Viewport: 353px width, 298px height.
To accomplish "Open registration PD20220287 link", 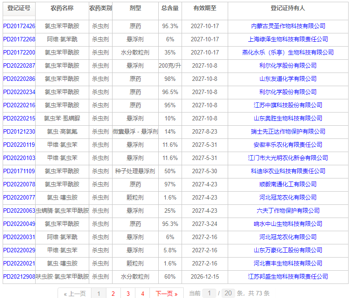I will pyautogui.click(x=19, y=66).
